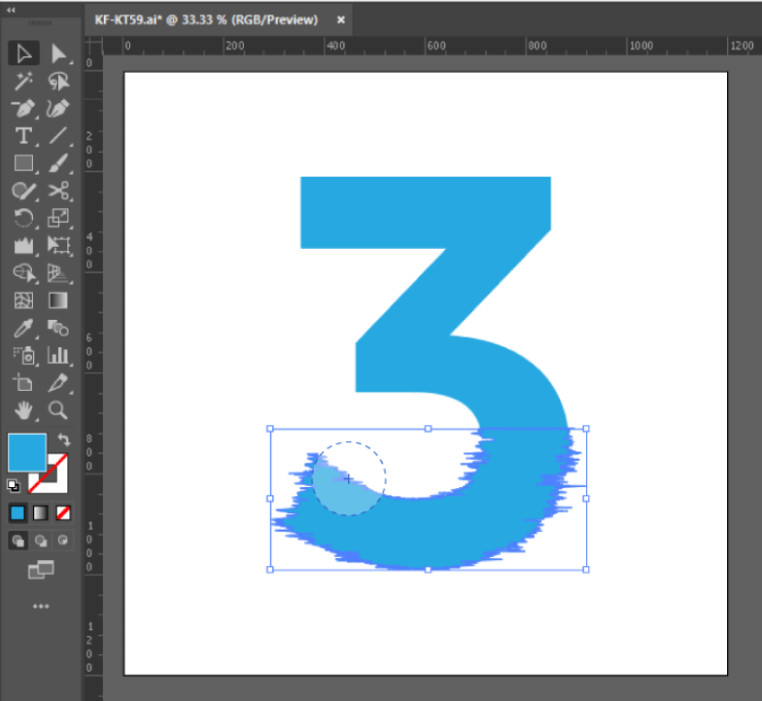Viewport: 762px width, 701px height.
Task: Select the Scale tool
Action: tap(58, 218)
